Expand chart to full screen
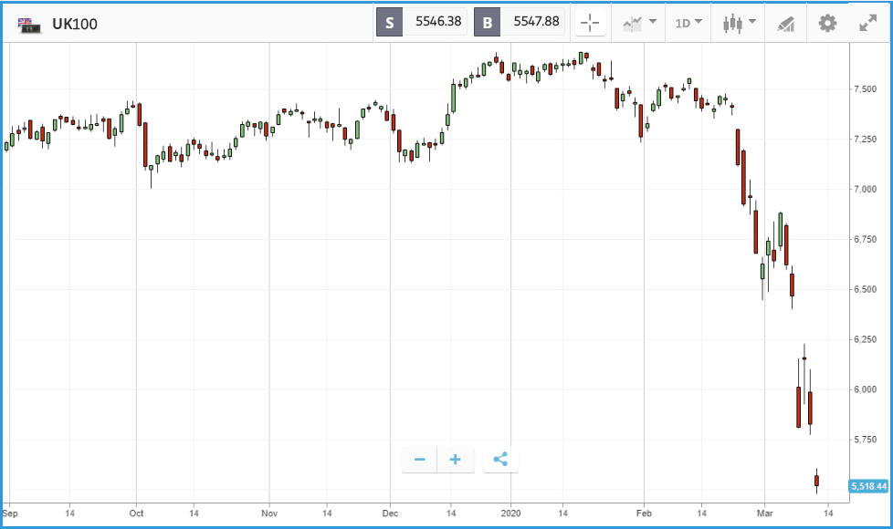 pyautogui.click(x=868, y=24)
